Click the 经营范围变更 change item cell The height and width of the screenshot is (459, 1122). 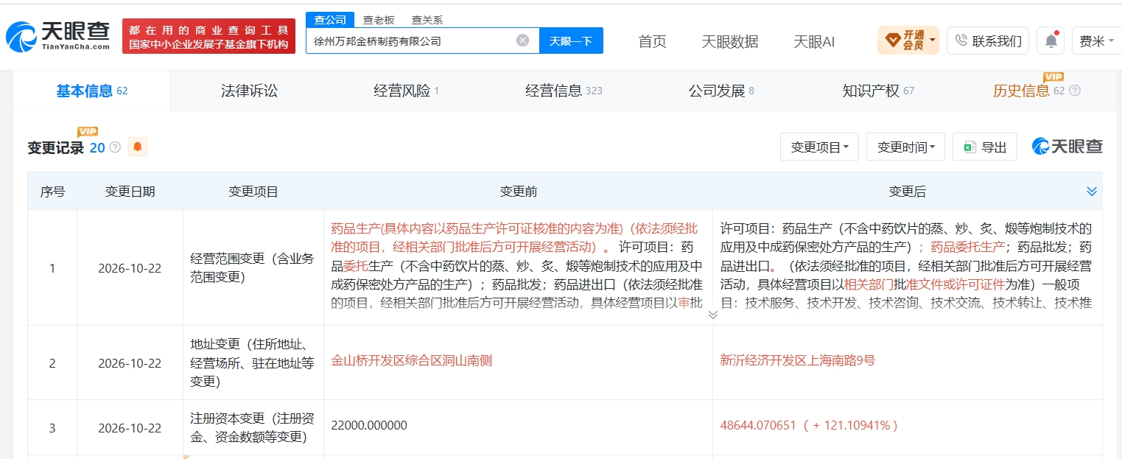click(253, 268)
